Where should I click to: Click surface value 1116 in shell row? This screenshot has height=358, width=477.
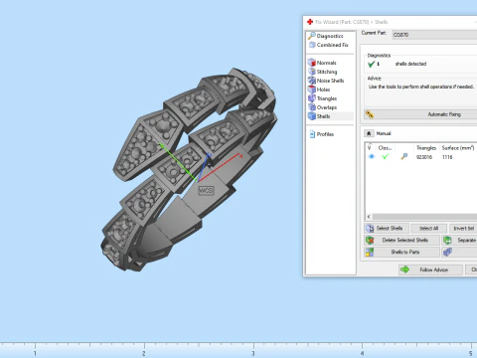pyautogui.click(x=447, y=157)
